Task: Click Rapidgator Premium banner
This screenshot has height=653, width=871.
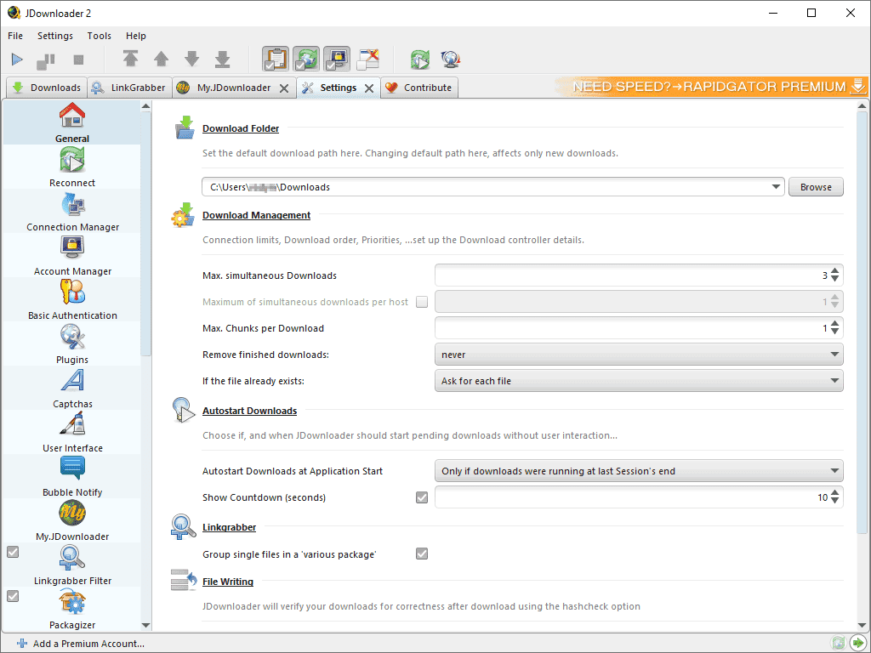Action: click(x=711, y=87)
